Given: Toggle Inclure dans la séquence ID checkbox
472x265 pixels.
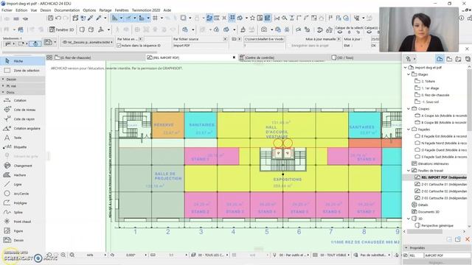Looking at the screenshot, I should click(119, 46).
